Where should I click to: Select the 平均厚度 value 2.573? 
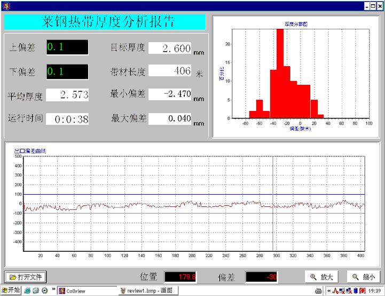[x=67, y=94]
